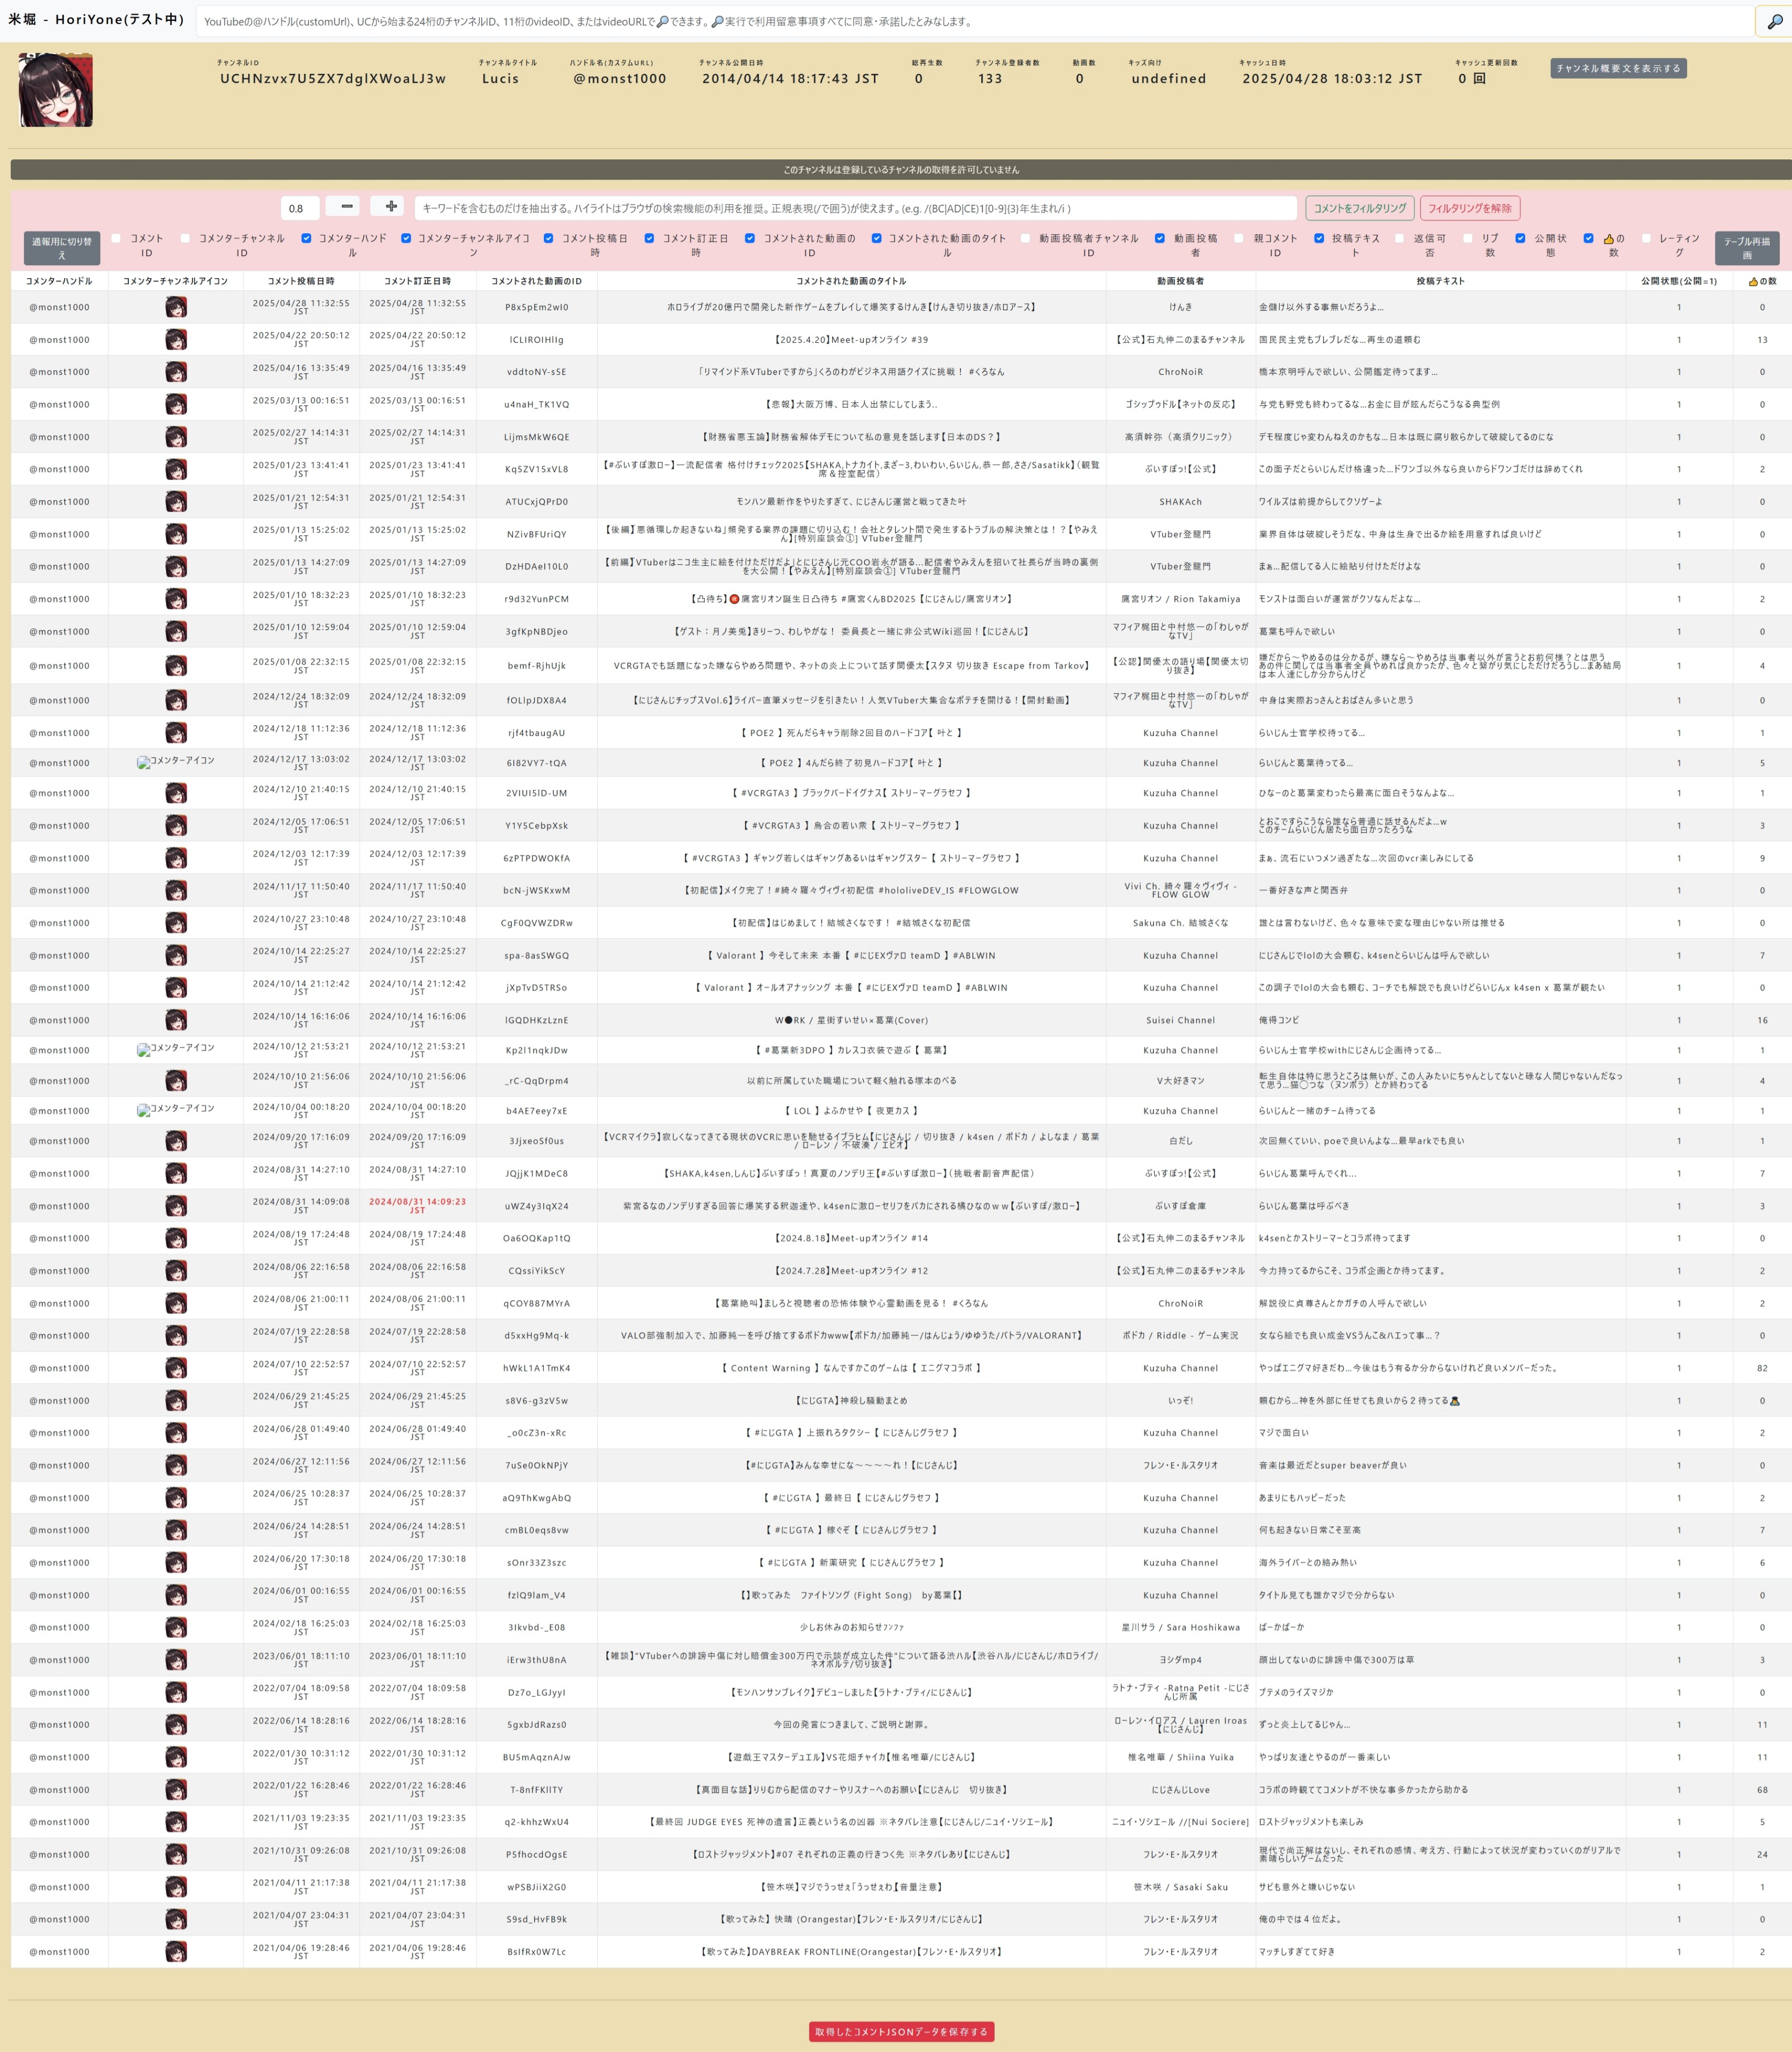Viewport: 1792px width, 2052px height.
Task: Click commenter icon in the 2024/11/17 11:50:40 row
Action: [176, 890]
